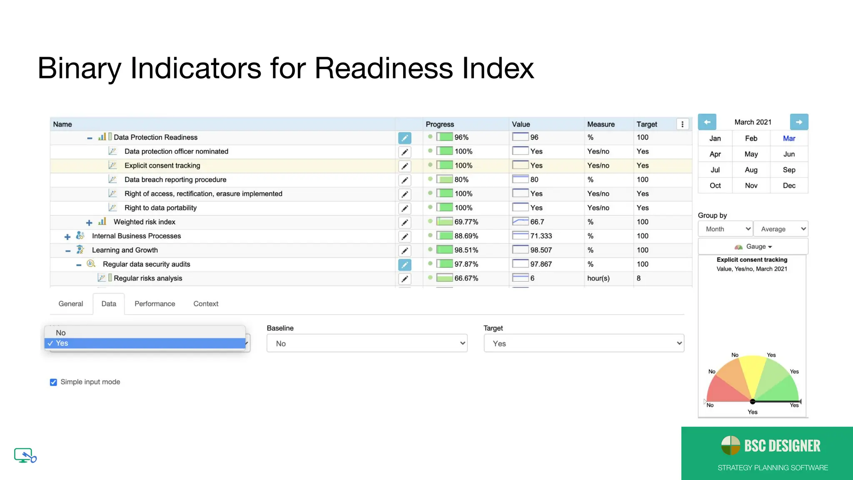Select Oct in the month picker
Image resolution: width=853 pixels, height=480 pixels.
point(715,185)
